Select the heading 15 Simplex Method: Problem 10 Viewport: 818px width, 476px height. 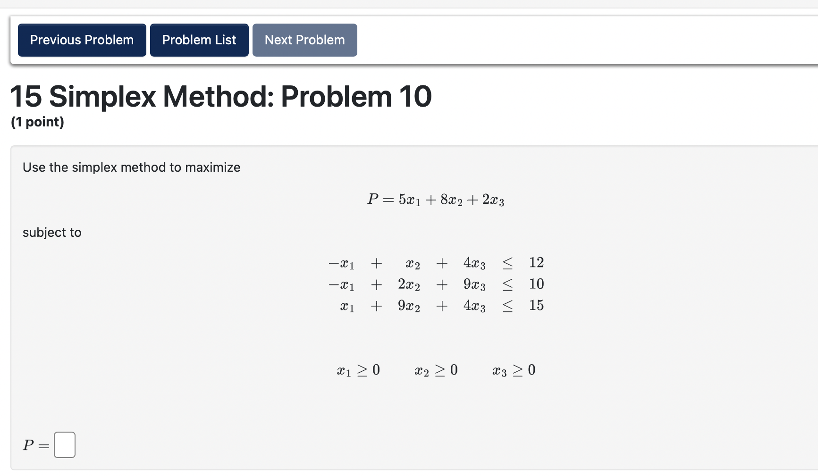coord(220,97)
